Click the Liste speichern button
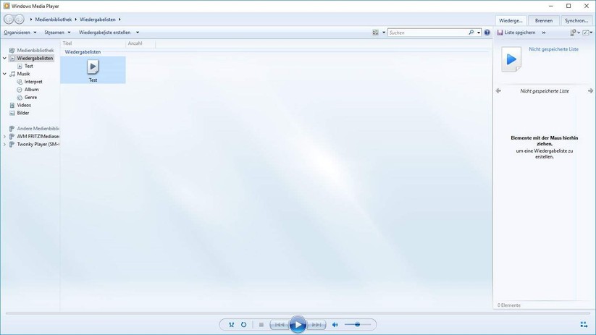The image size is (596, 335). [x=516, y=33]
